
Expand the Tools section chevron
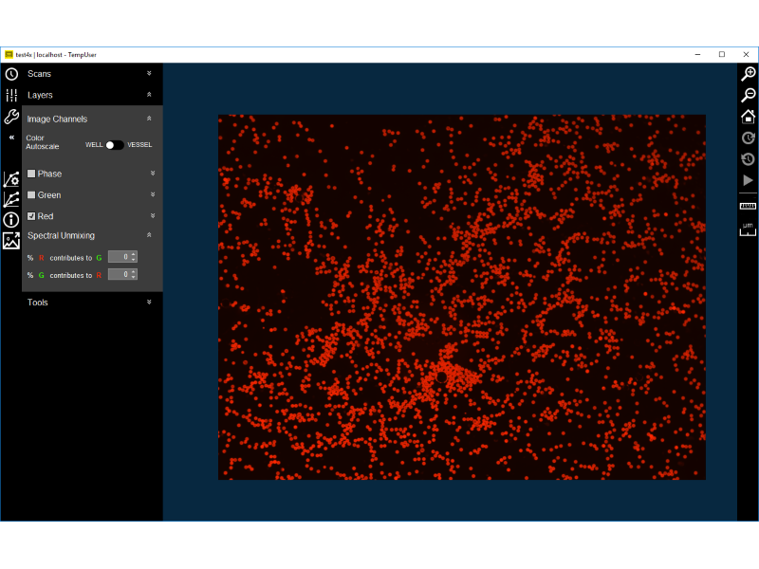(149, 302)
